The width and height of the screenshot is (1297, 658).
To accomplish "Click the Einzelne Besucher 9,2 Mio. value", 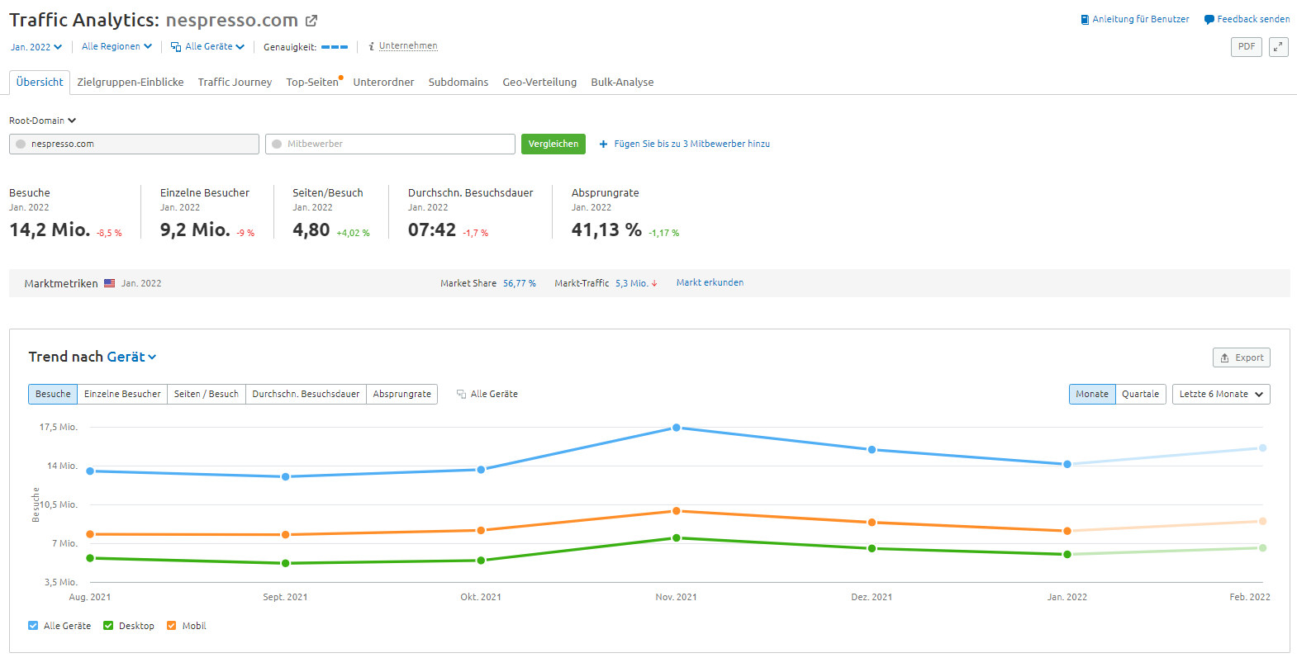I will coord(195,230).
